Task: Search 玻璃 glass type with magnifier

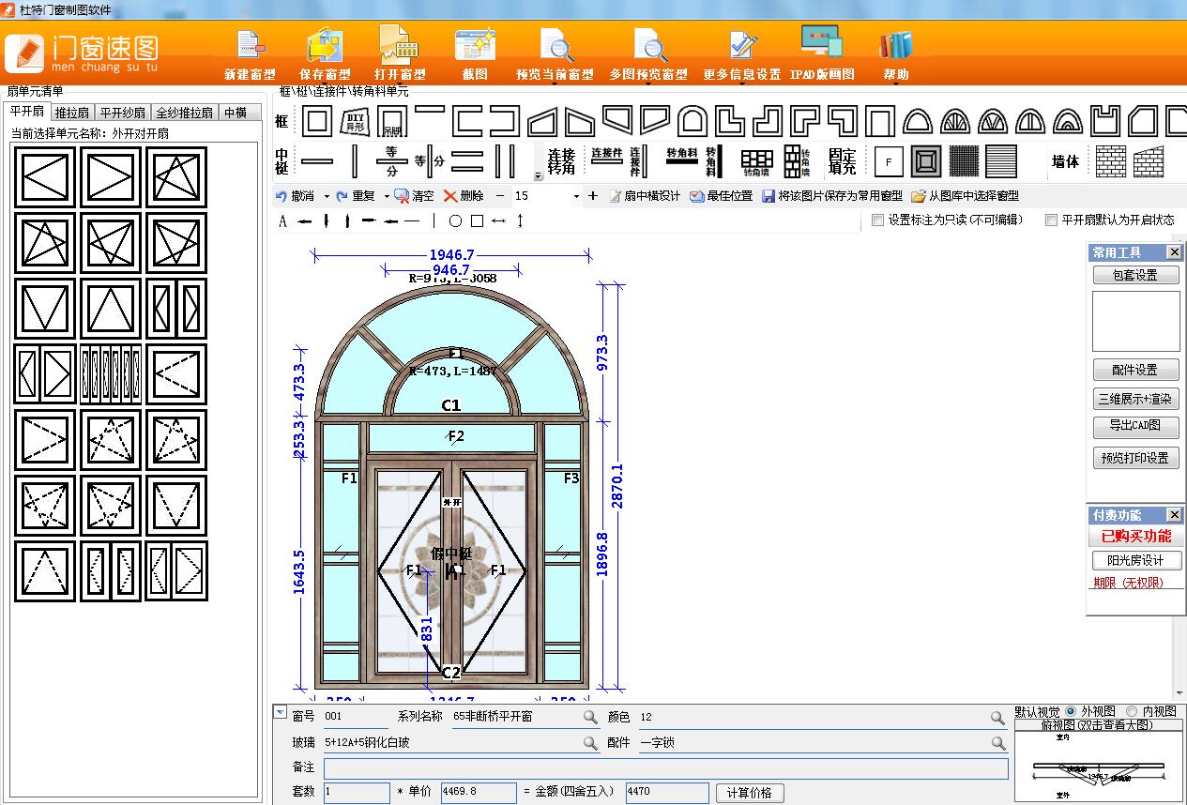Action: click(590, 743)
